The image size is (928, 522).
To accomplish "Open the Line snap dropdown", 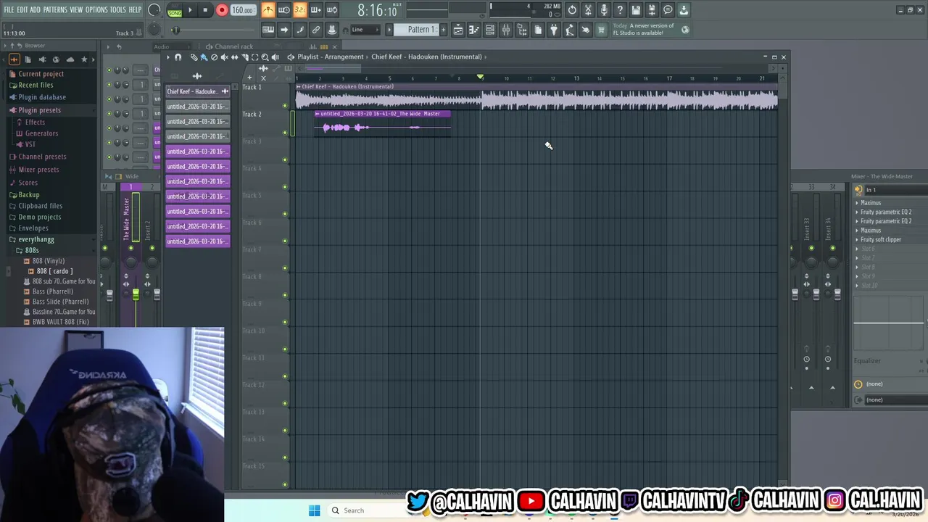I will 365,30.
